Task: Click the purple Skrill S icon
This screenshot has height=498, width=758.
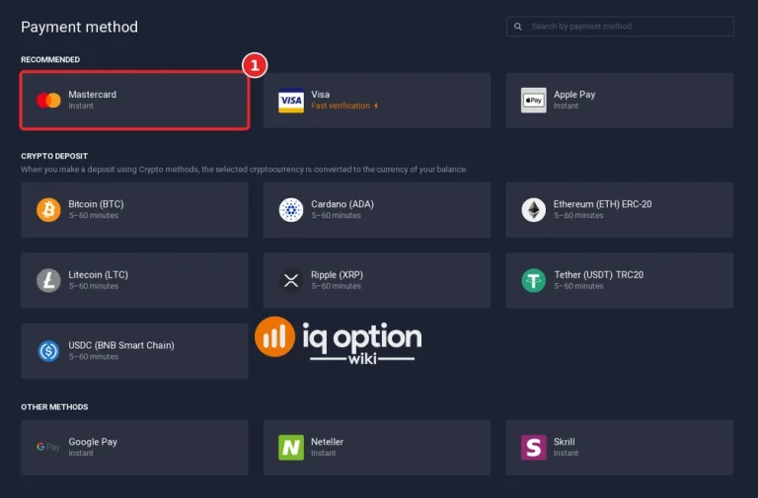Action: (534, 448)
